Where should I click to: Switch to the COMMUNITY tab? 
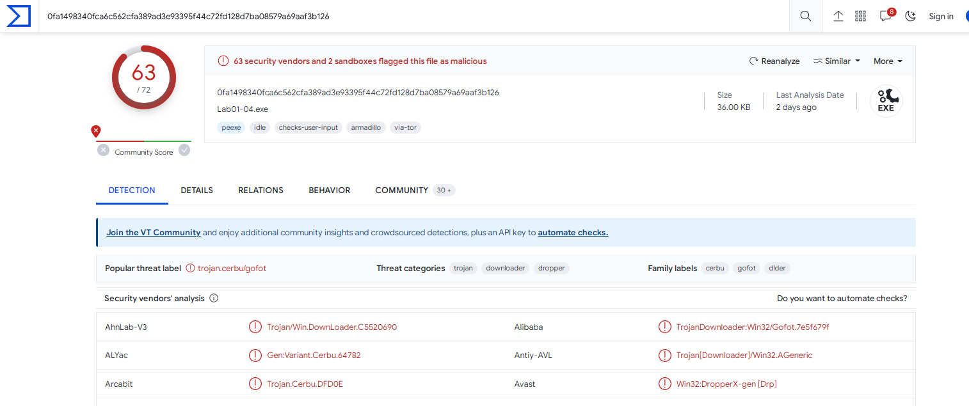(415, 191)
